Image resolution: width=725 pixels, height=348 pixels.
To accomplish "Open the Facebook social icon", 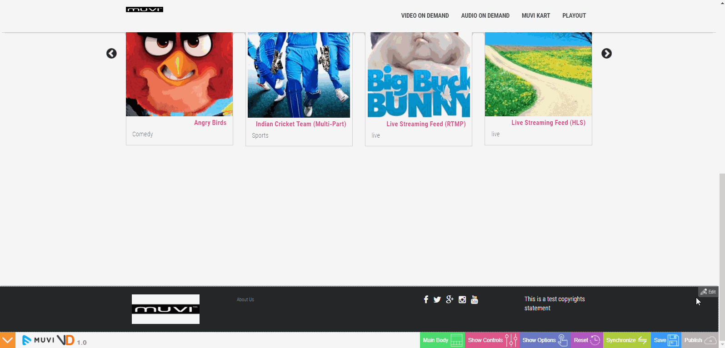I will [x=426, y=299].
